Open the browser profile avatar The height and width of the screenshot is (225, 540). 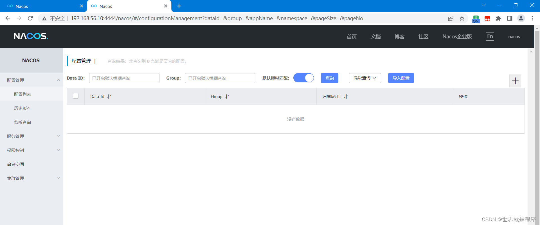coord(521,18)
